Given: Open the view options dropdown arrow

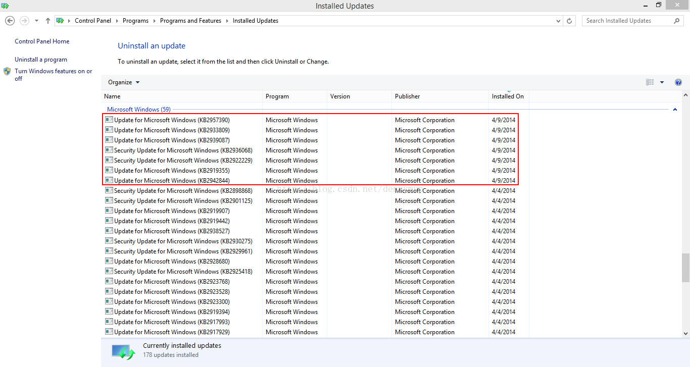Looking at the screenshot, I should [x=662, y=82].
